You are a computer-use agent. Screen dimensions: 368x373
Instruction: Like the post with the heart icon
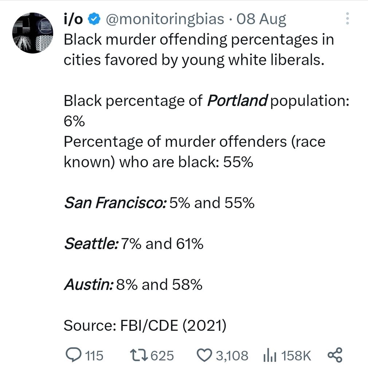(x=204, y=355)
